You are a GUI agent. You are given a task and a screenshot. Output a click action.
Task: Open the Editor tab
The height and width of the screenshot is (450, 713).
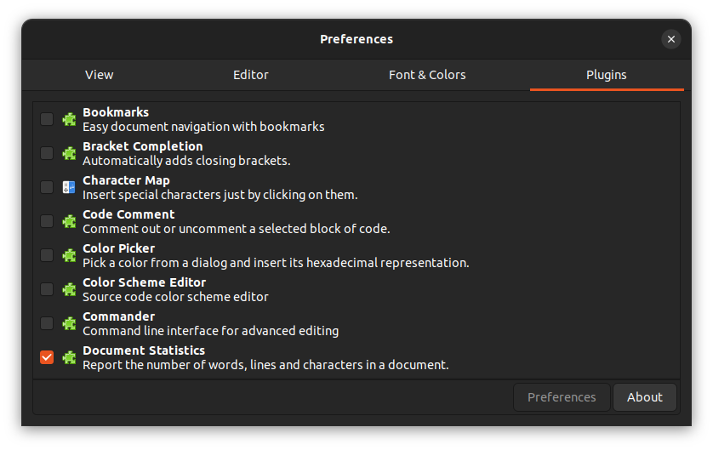251,75
